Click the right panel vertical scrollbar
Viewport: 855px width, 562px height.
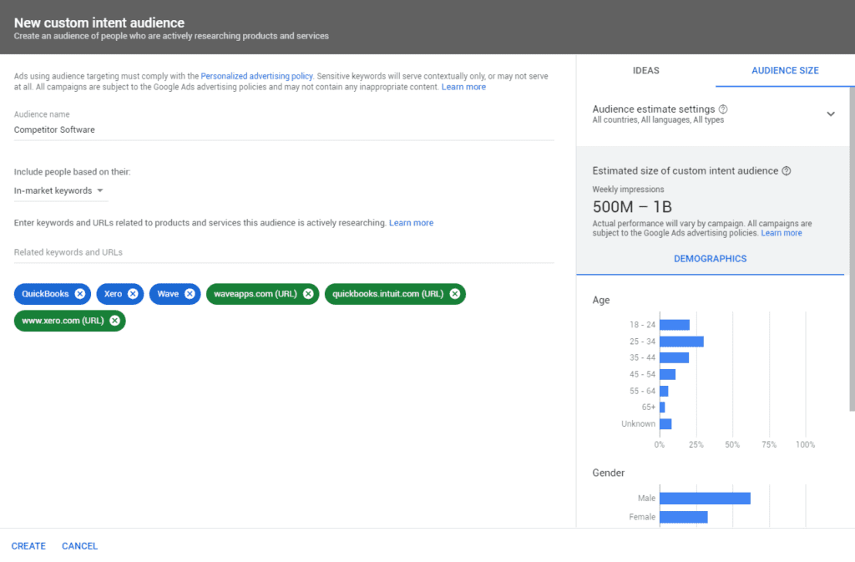point(852,249)
